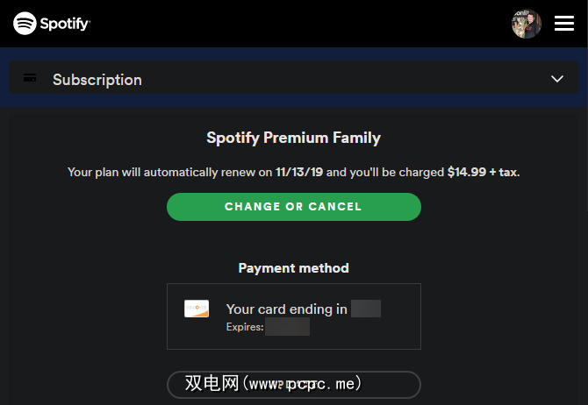Click the hidden card number digits
Image resolution: width=588 pixels, height=405 pixels.
[x=366, y=309]
